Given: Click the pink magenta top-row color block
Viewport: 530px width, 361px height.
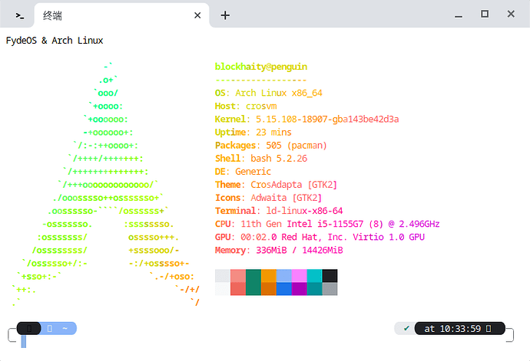Looking at the screenshot, I should pos(299,276).
